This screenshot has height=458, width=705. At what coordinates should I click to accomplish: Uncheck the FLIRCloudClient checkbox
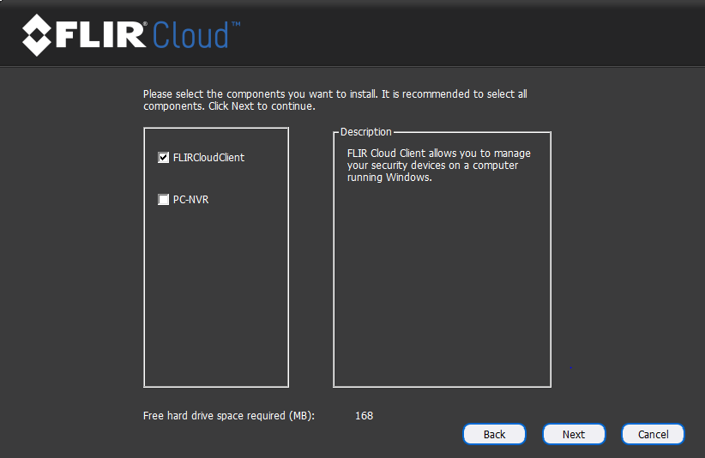(163, 158)
